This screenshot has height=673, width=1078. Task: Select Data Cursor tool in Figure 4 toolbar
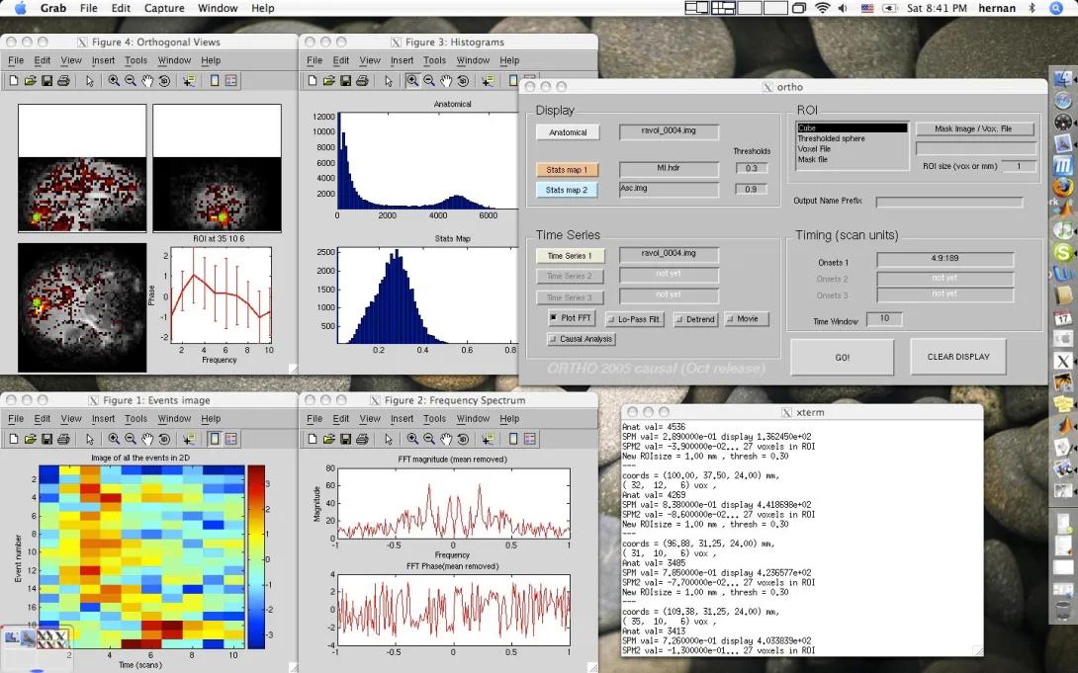[189, 81]
